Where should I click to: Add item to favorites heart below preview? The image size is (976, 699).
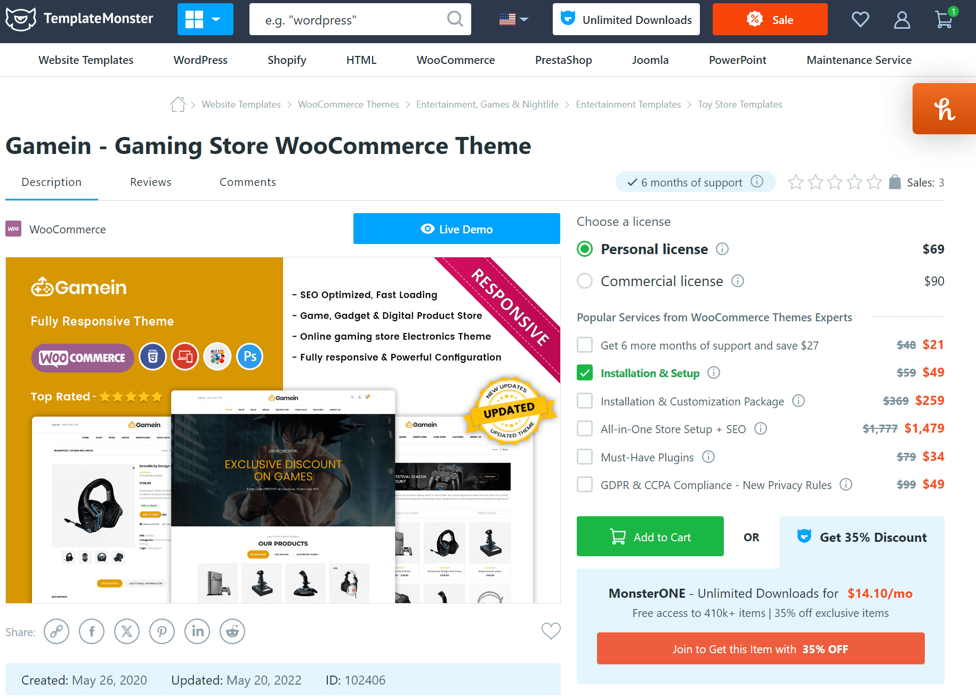coord(551,631)
